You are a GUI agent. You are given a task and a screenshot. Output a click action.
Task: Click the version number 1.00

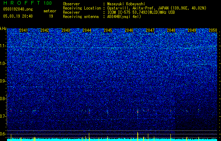pos(47,3)
